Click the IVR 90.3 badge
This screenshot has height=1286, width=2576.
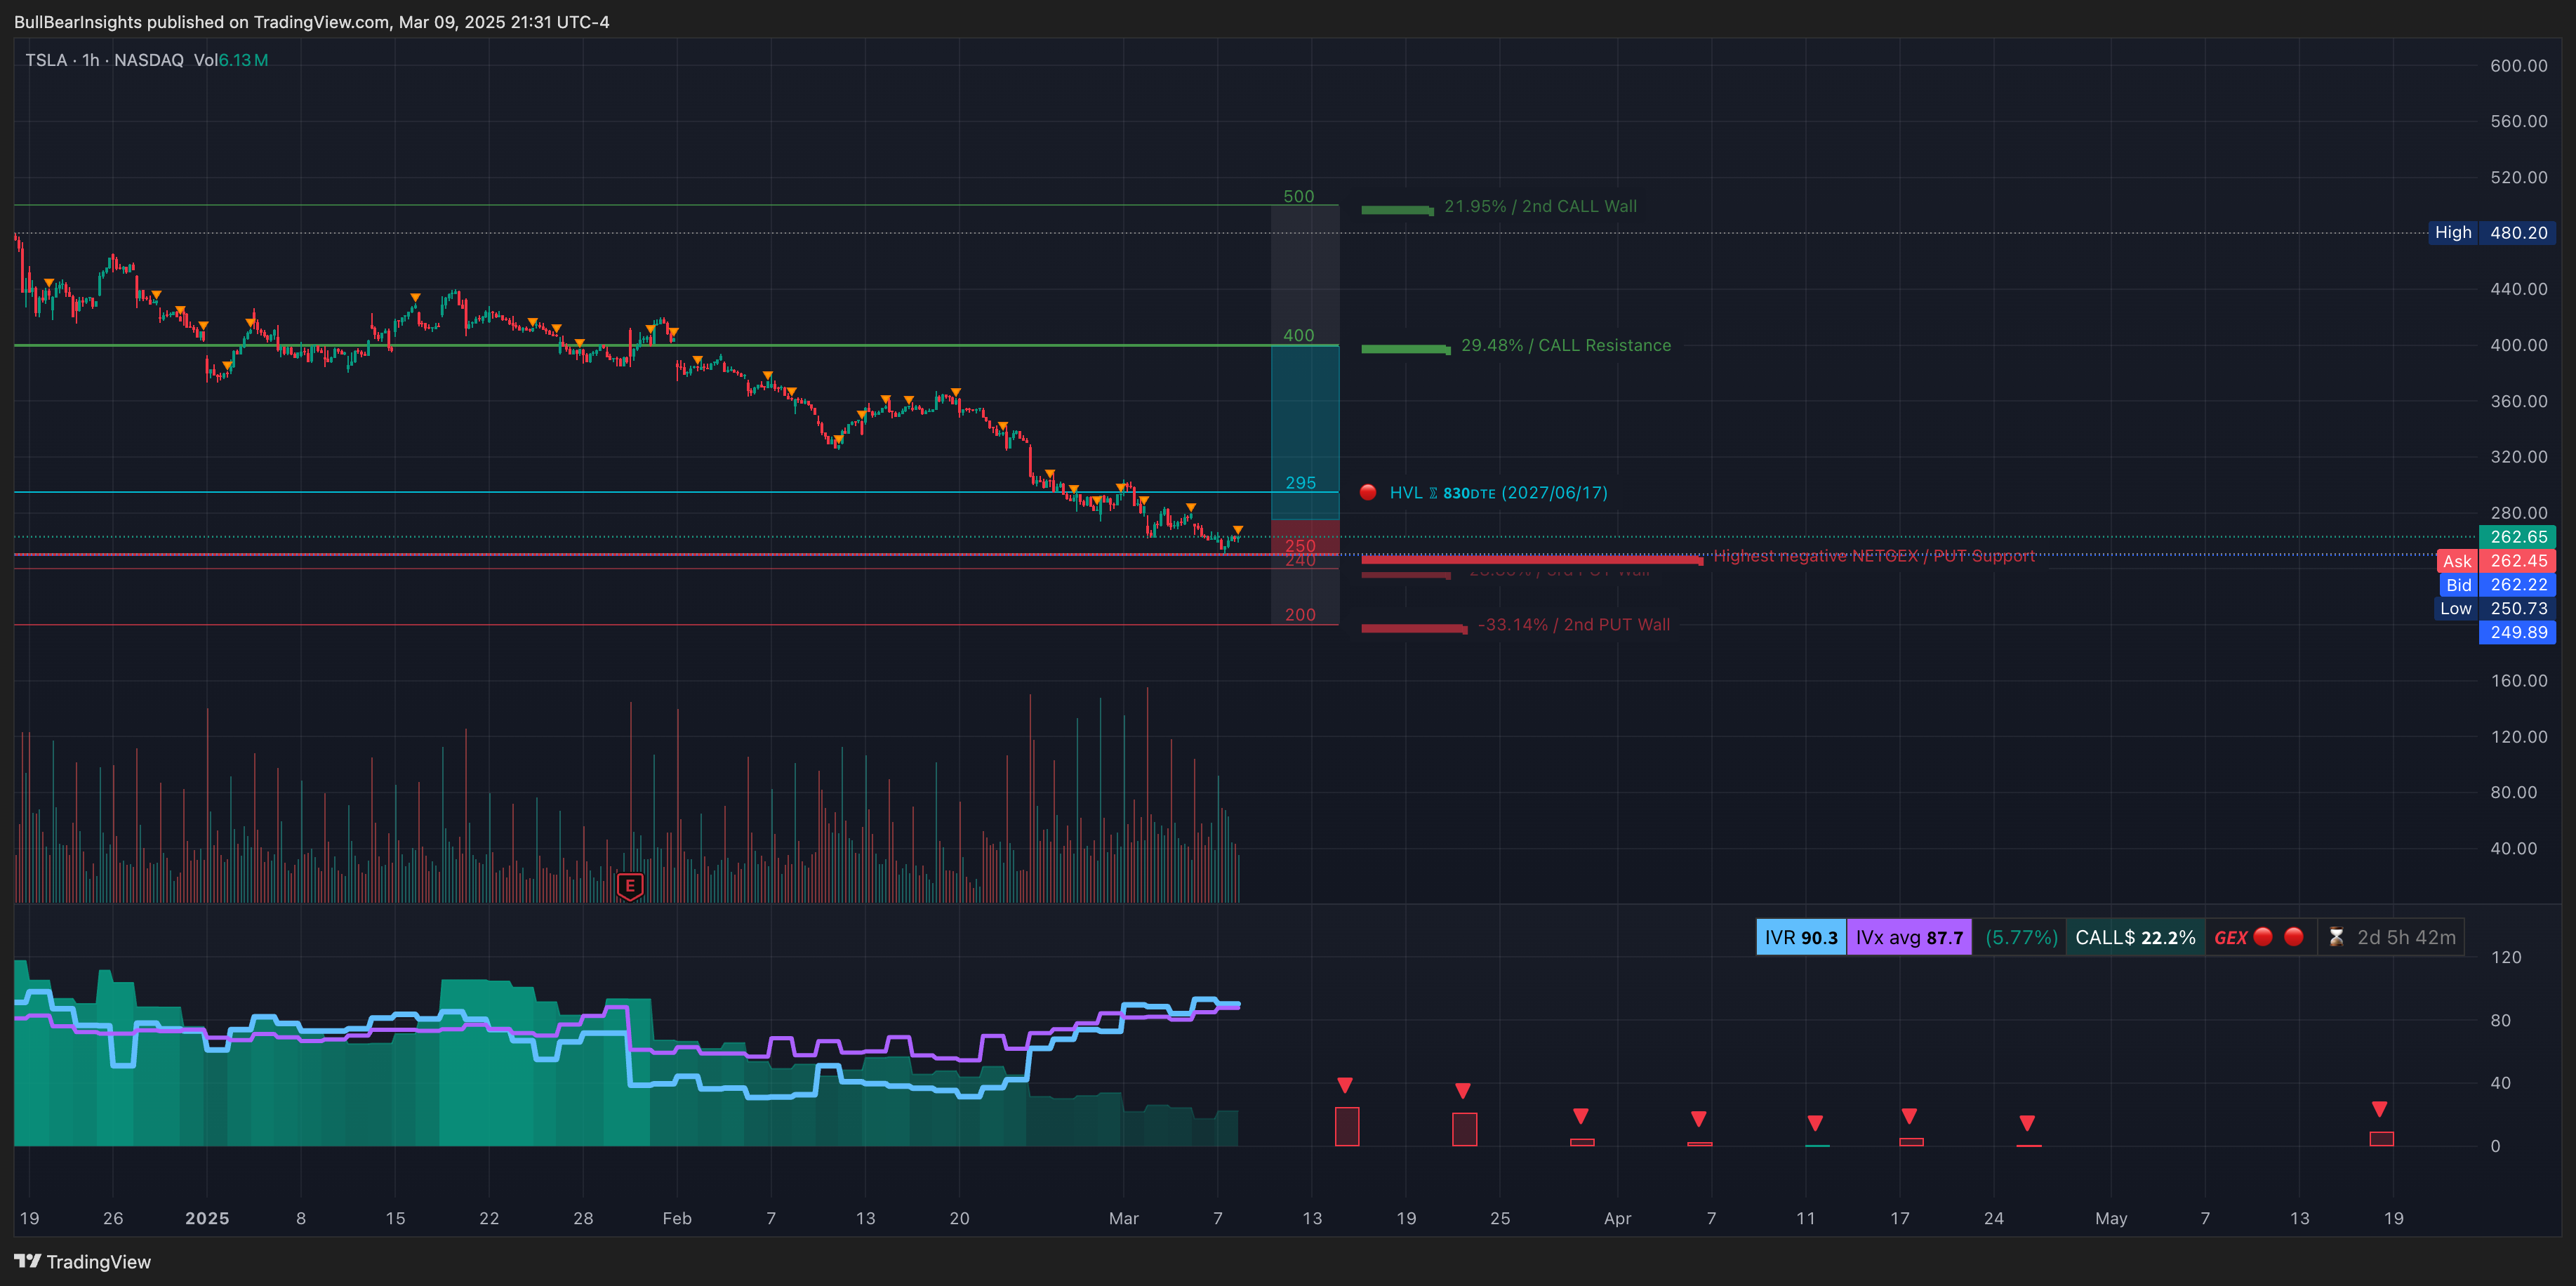(x=1801, y=937)
